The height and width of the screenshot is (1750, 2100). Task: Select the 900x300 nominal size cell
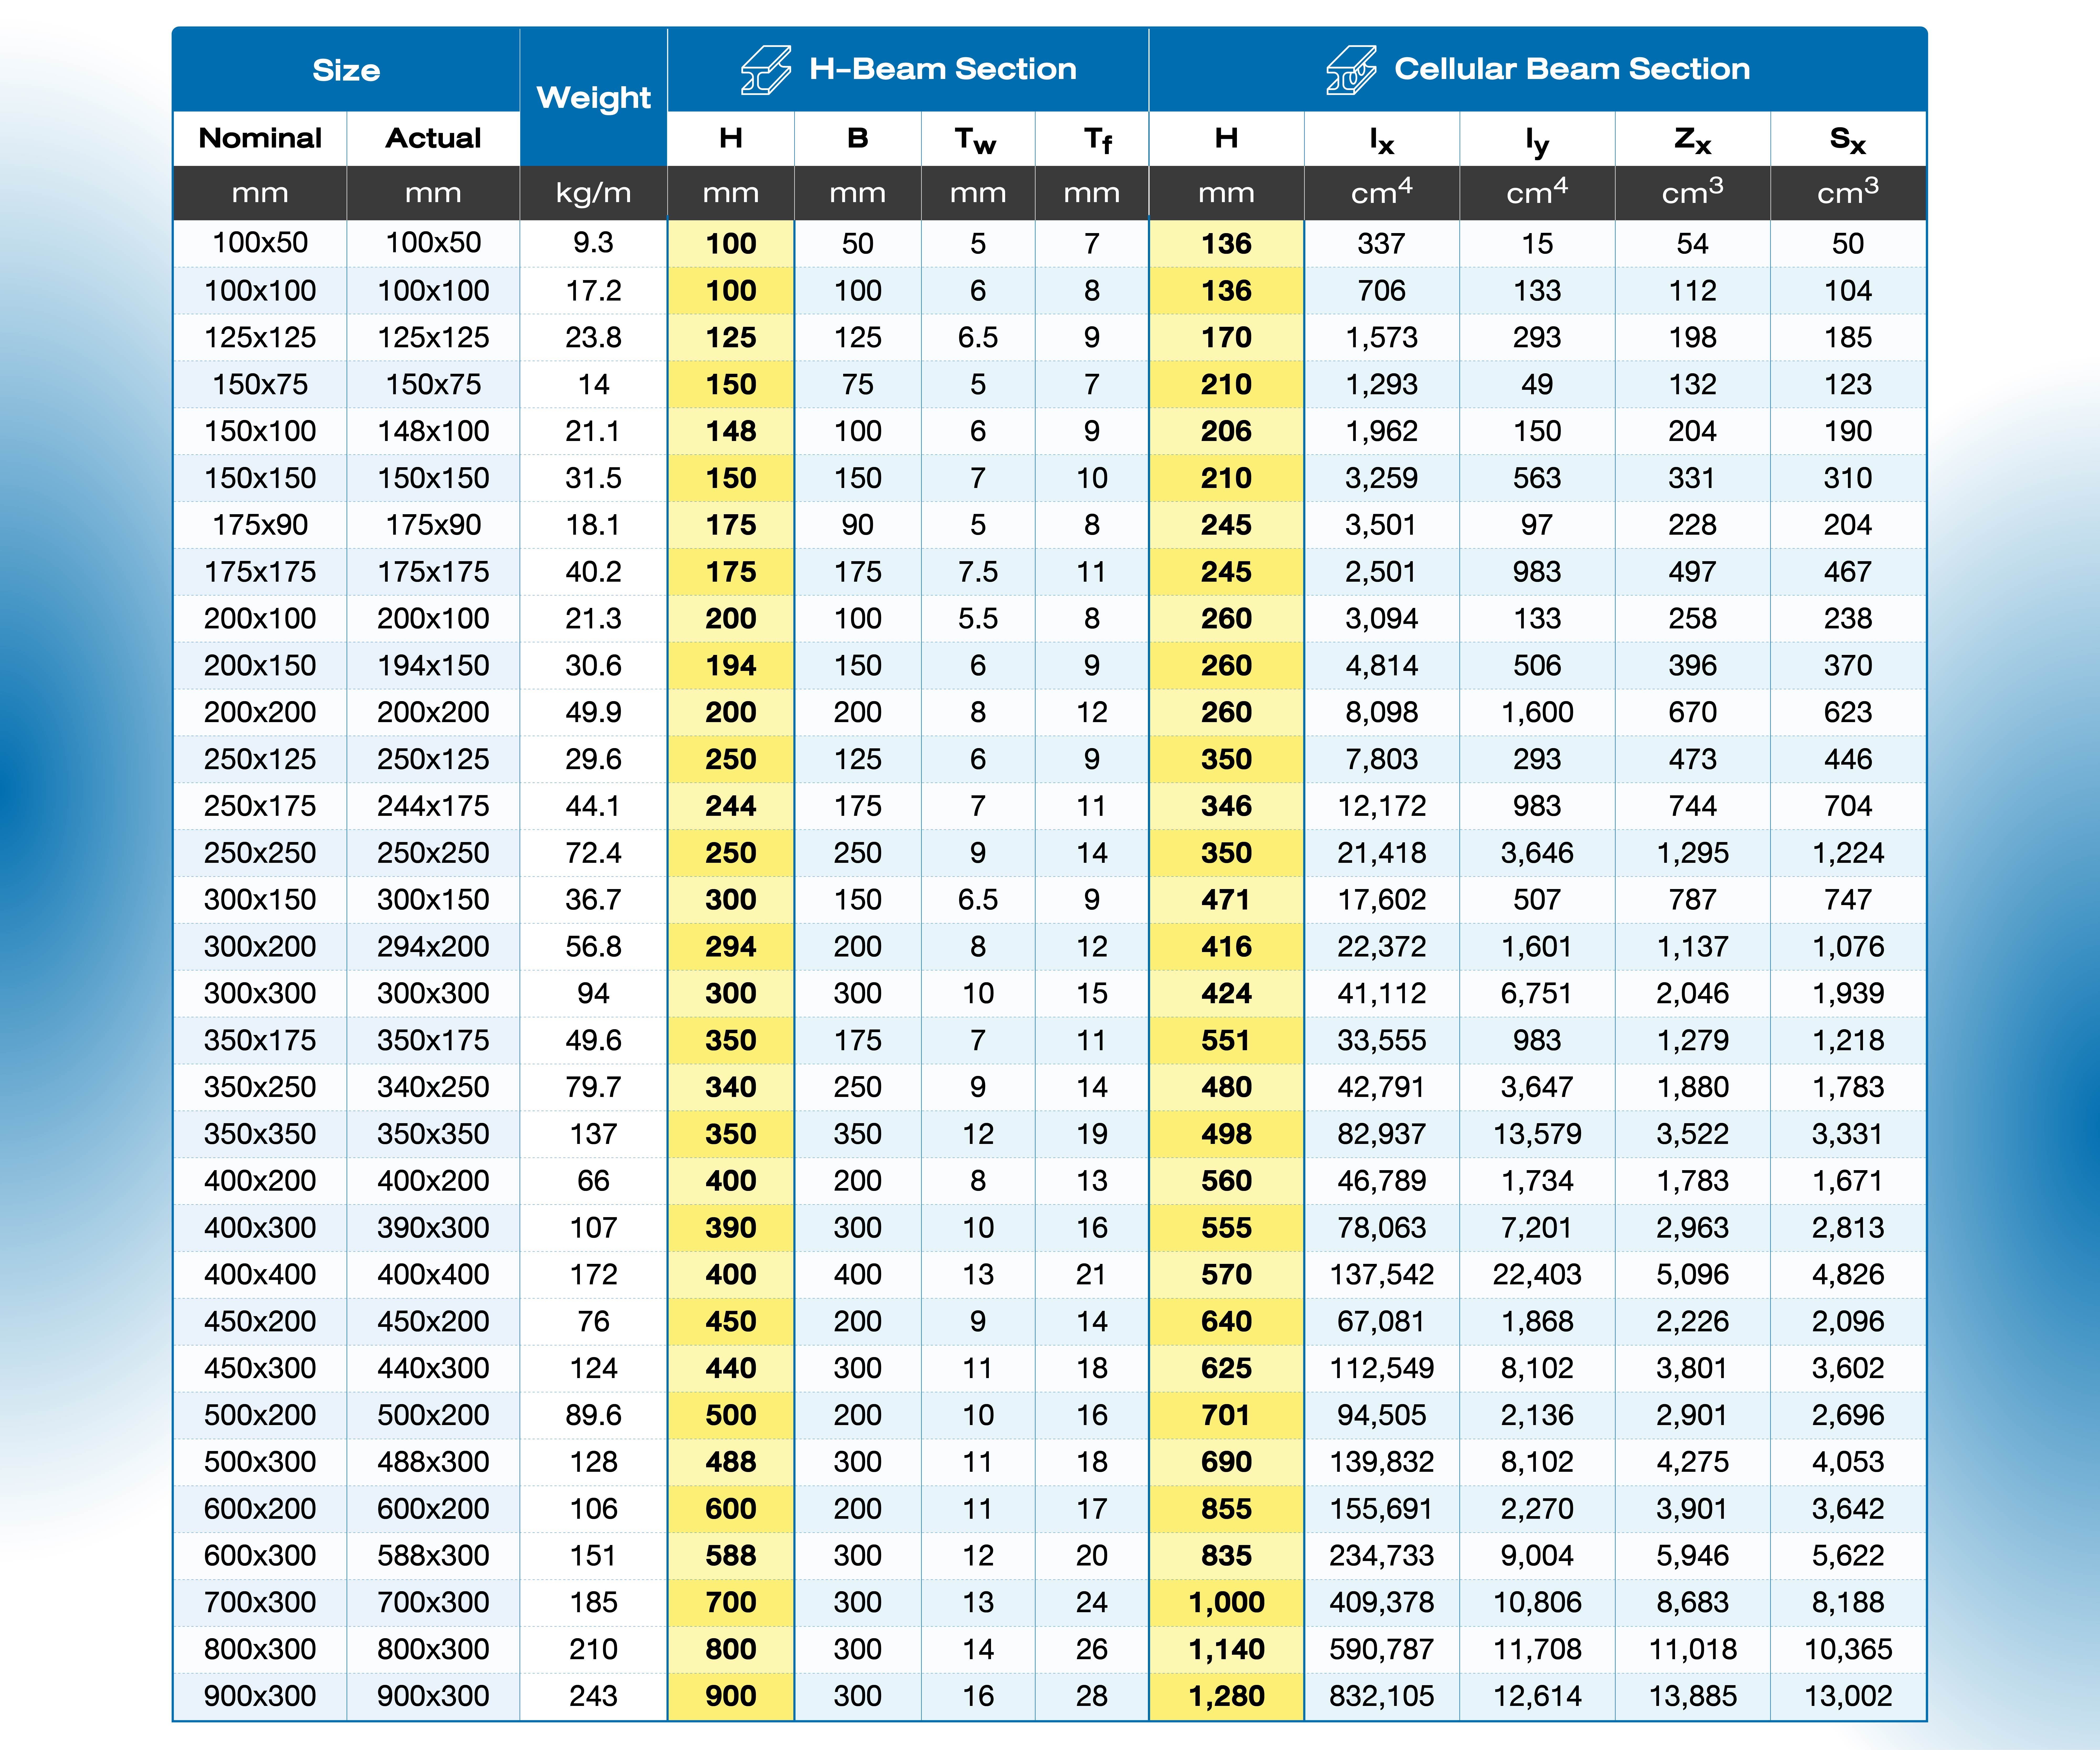[260, 1696]
